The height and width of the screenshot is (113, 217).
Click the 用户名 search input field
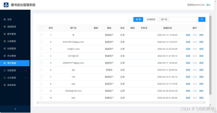click(x=183, y=19)
